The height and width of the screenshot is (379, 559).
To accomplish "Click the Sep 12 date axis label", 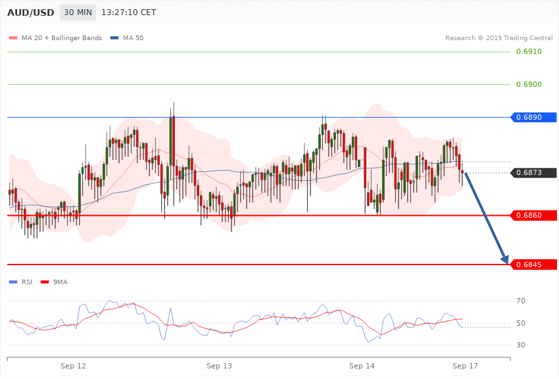I will coord(73,366).
